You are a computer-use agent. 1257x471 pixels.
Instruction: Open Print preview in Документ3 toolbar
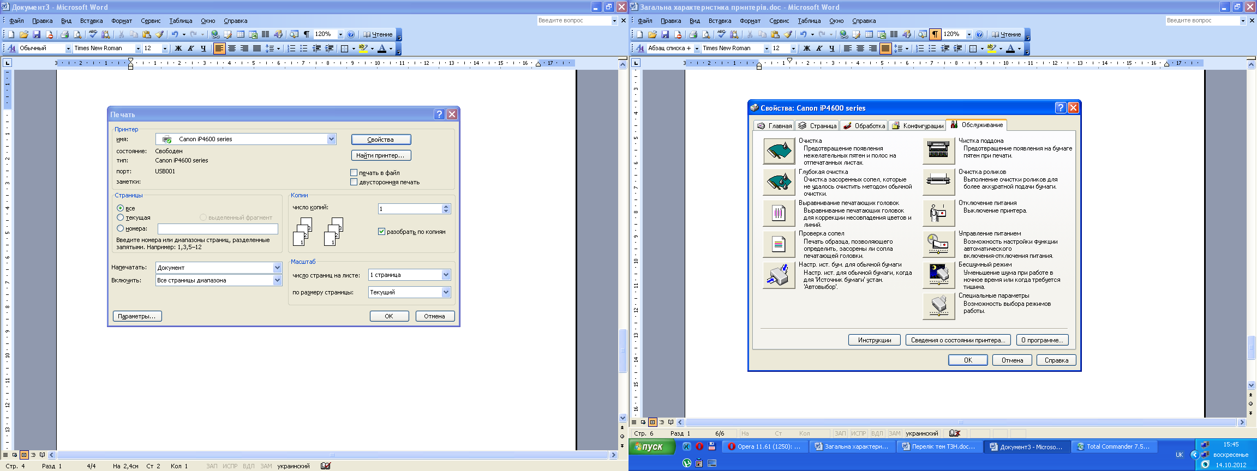coord(77,34)
